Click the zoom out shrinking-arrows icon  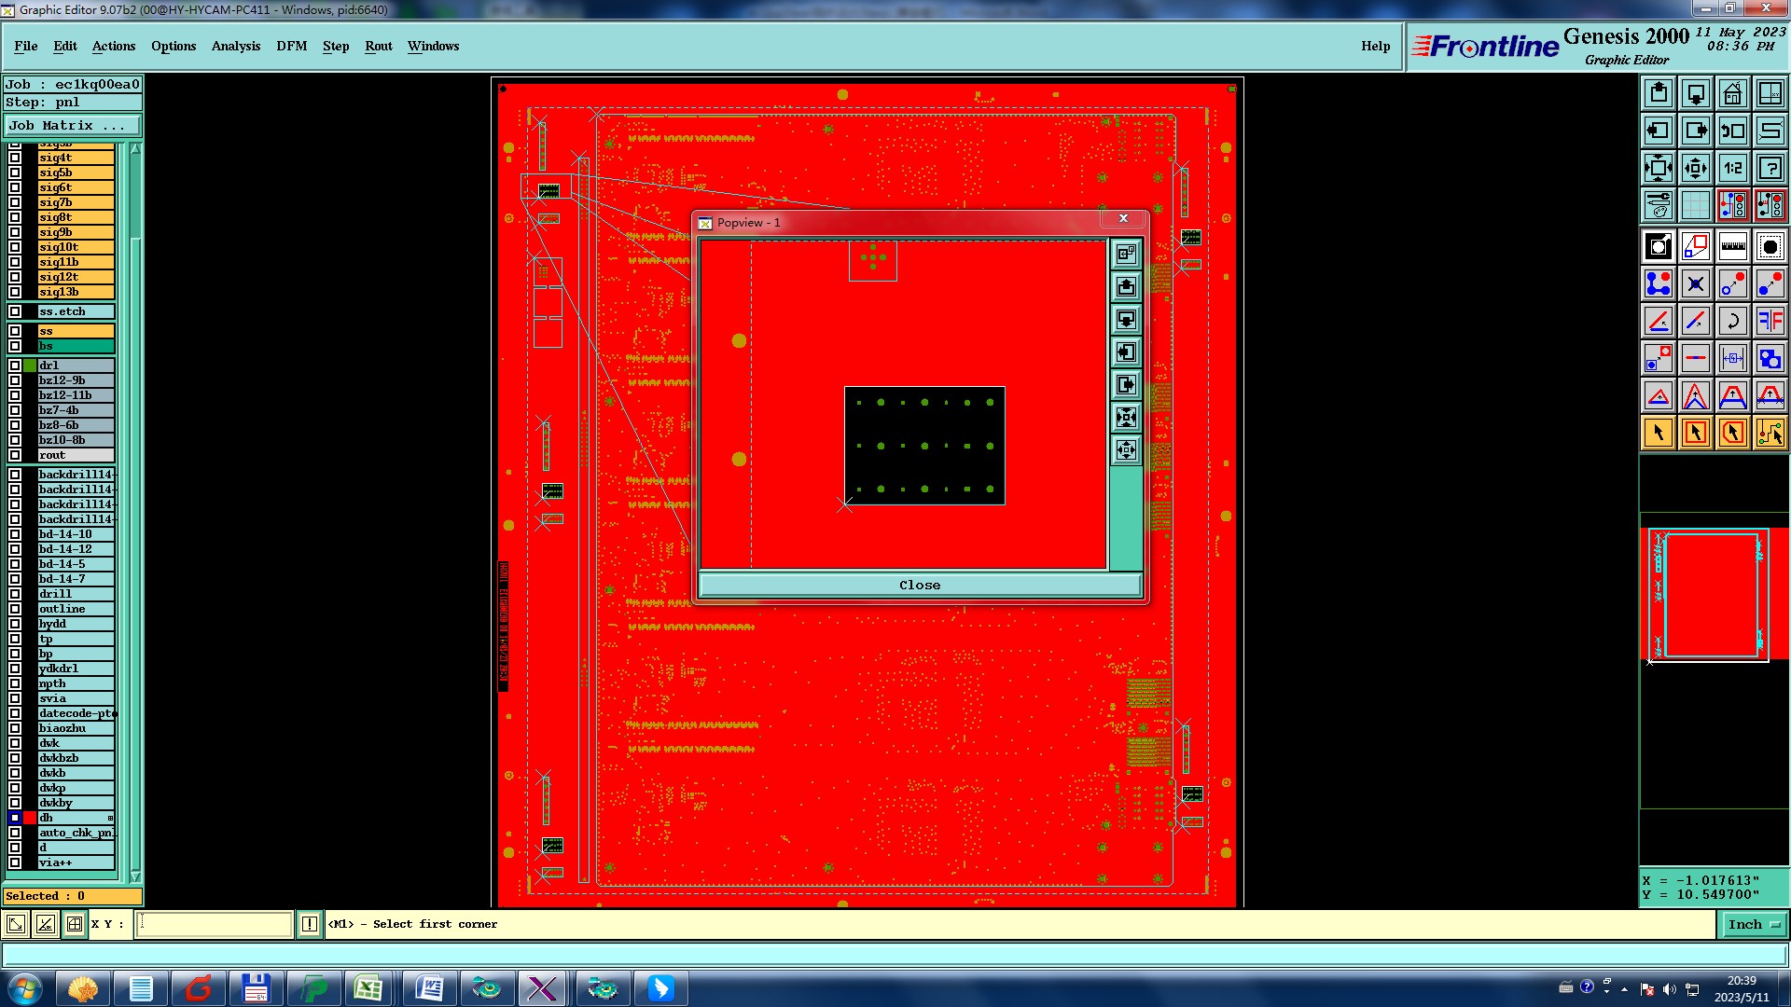[x=1696, y=168]
